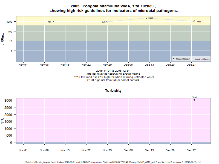Click the /100mL y-axis label
Image resolution: width=219 pixels, height=164 pixels.
tap(3, 39)
